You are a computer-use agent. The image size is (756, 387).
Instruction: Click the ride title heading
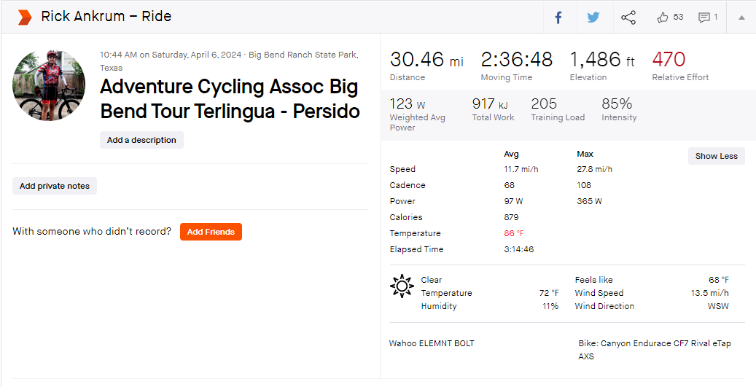[230, 99]
